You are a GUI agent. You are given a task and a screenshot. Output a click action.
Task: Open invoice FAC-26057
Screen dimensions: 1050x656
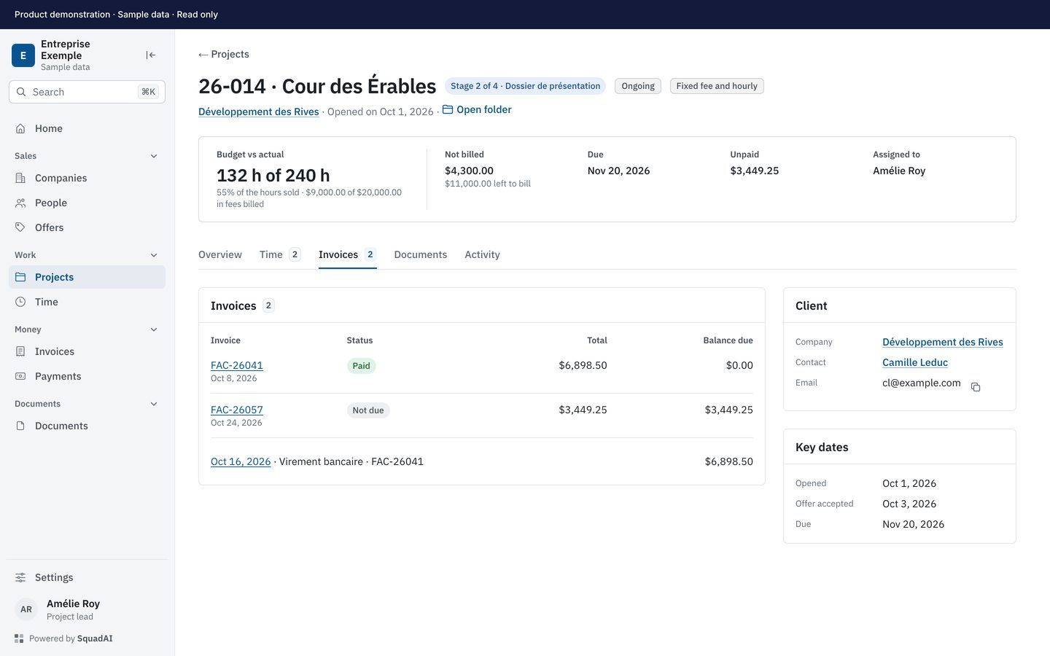click(x=237, y=410)
